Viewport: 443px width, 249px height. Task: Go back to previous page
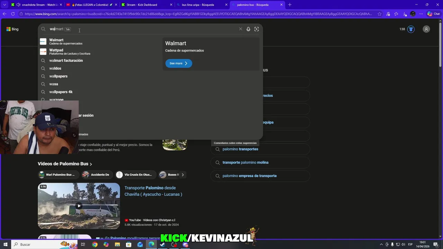pos(4,14)
